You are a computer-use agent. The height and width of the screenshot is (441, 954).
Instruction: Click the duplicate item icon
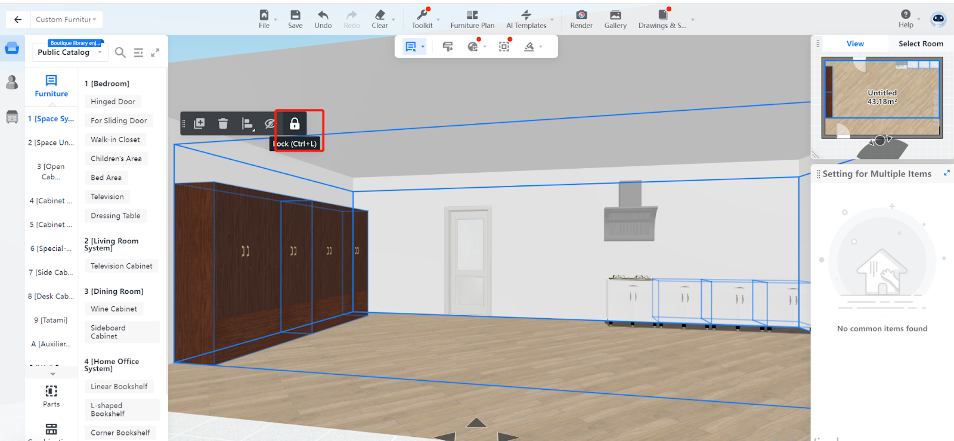click(199, 123)
